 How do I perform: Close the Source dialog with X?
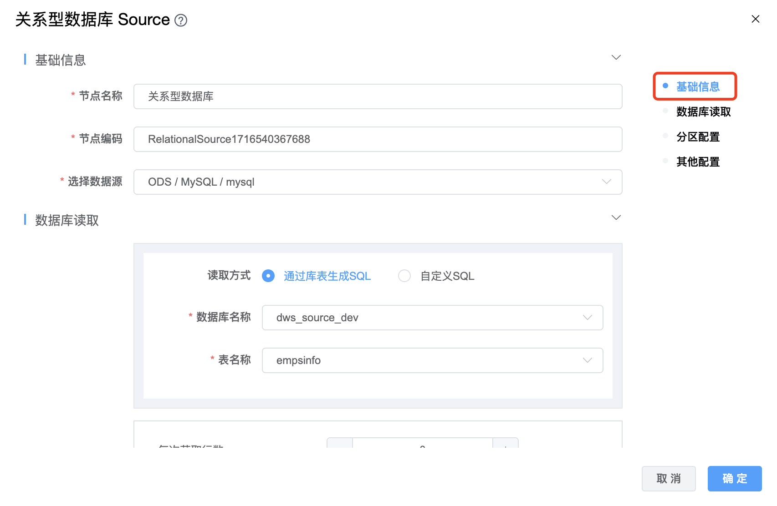pyautogui.click(x=755, y=19)
